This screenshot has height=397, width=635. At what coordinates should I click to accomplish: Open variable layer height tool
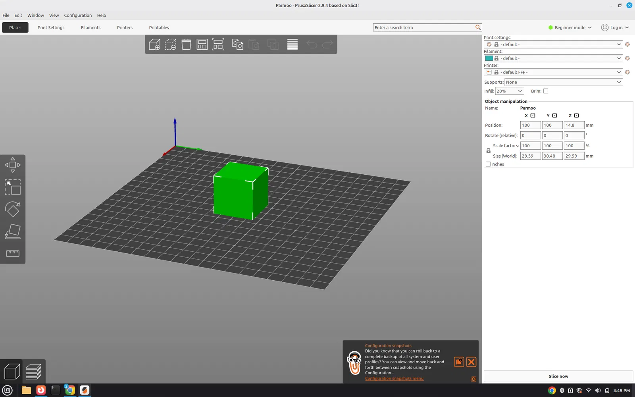[292, 44]
